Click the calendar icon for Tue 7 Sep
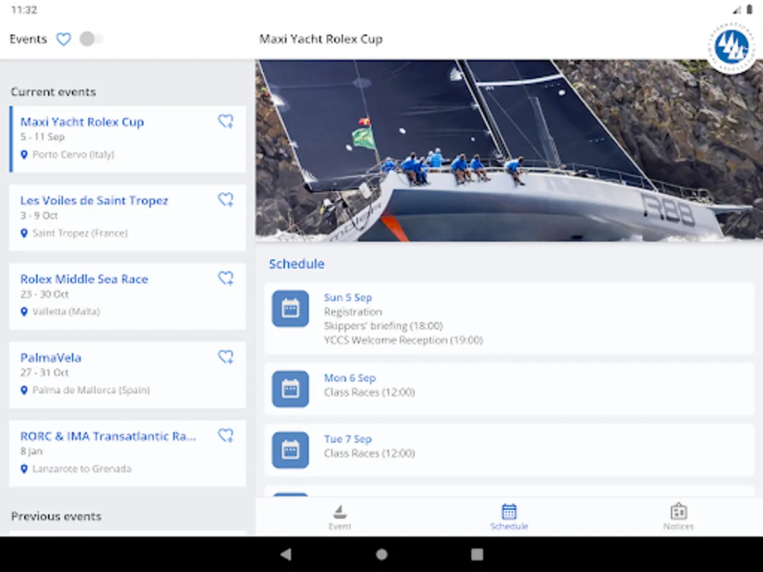This screenshot has height=572, width=763. (291, 450)
